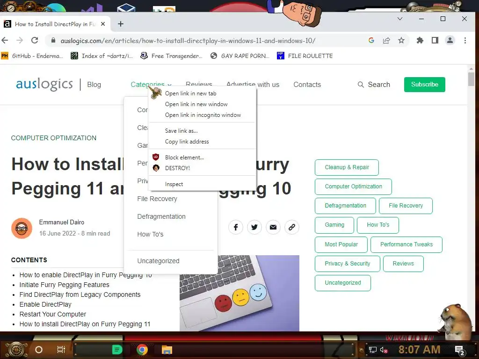Copy article link via chain icon
The width and height of the screenshot is (479, 359).
(292, 227)
